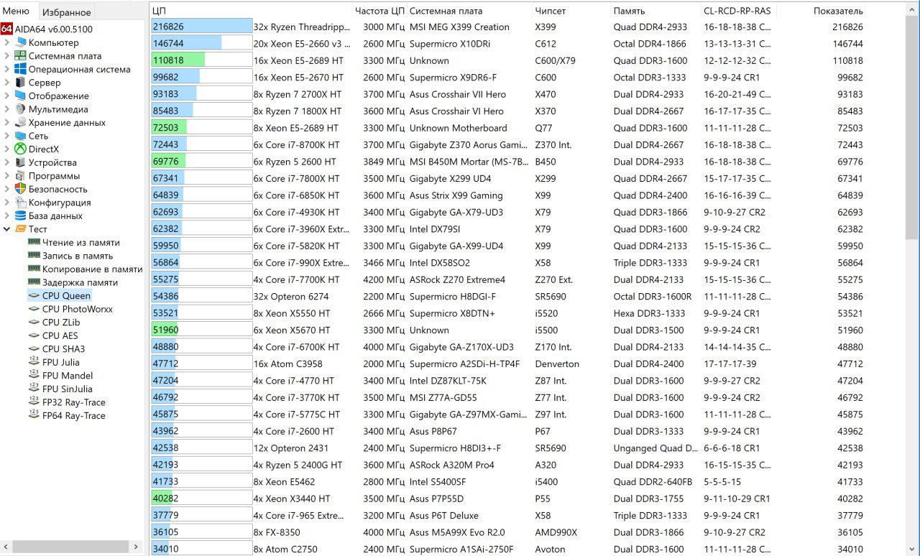
Task: Expand the База данных tree node
Action: [7, 216]
